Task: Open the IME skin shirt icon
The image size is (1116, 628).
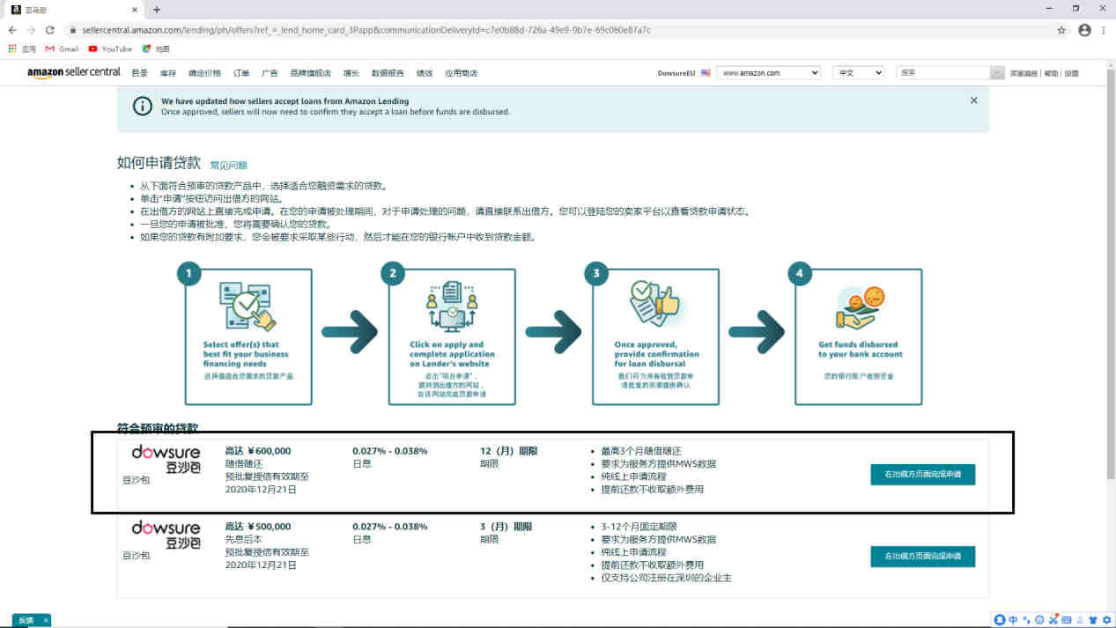Action: click(x=1093, y=620)
